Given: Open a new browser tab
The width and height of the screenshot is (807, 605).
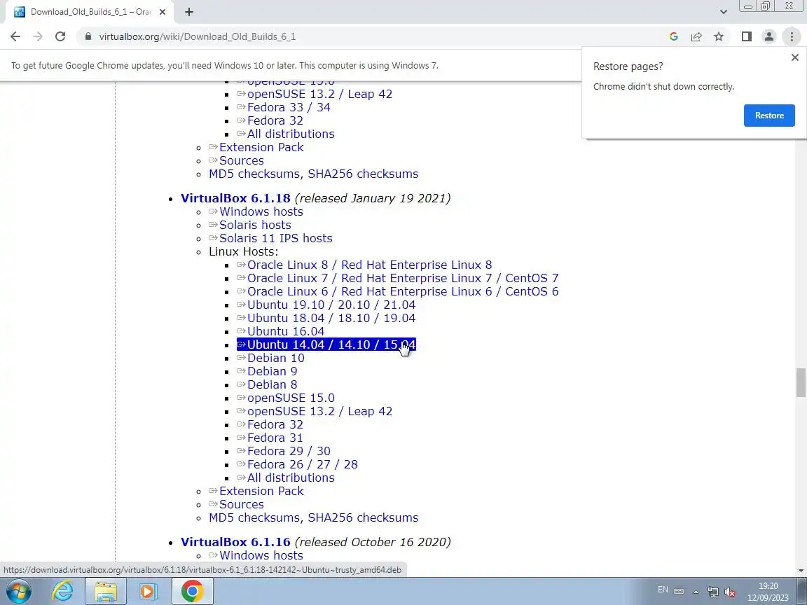Looking at the screenshot, I should pyautogui.click(x=189, y=12).
